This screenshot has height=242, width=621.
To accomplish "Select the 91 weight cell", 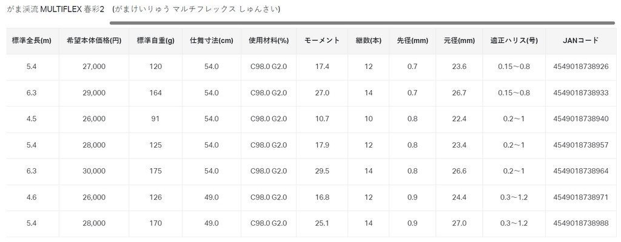I will click(x=156, y=119).
